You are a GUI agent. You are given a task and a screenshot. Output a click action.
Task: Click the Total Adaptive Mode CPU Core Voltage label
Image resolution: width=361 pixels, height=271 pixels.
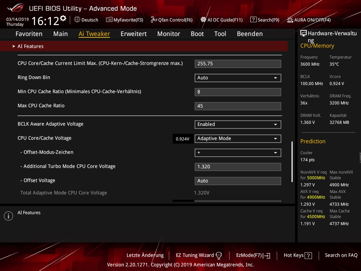pos(63,193)
